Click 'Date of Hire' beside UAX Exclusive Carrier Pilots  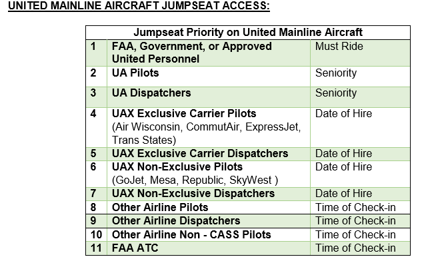point(343,114)
